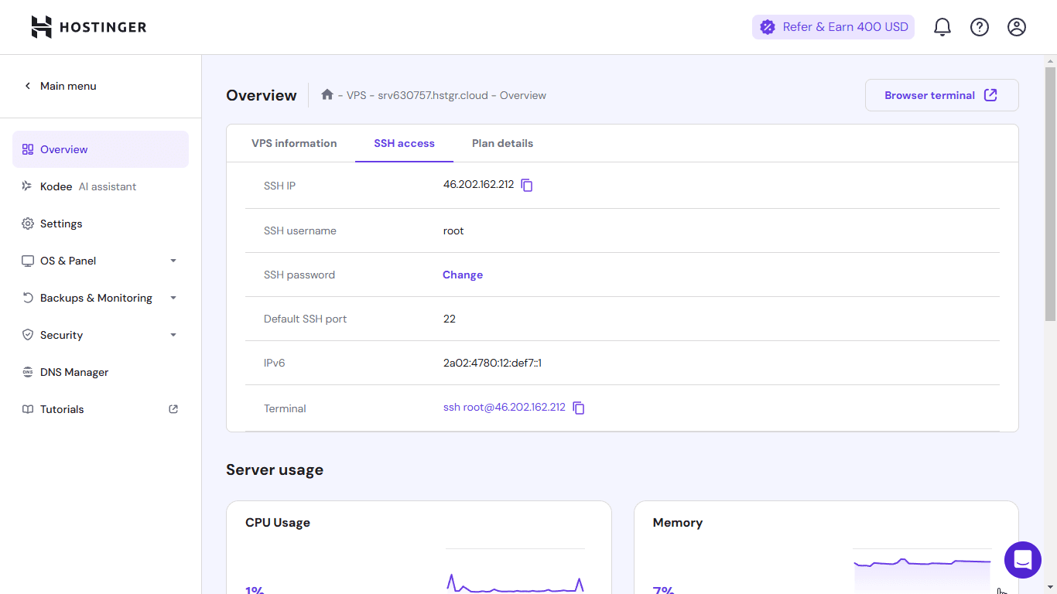This screenshot has height=594, width=1057.
Task: Click the Default SSH port value 22
Action: [450, 319]
